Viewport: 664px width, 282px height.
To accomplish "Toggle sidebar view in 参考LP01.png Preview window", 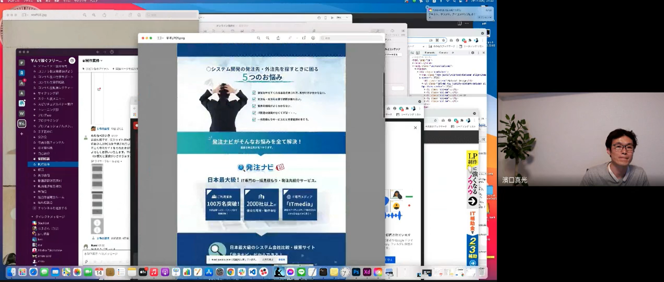I will pyautogui.click(x=160, y=38).
